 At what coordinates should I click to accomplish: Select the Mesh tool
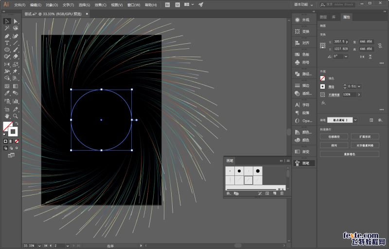[x=7, y=86]
